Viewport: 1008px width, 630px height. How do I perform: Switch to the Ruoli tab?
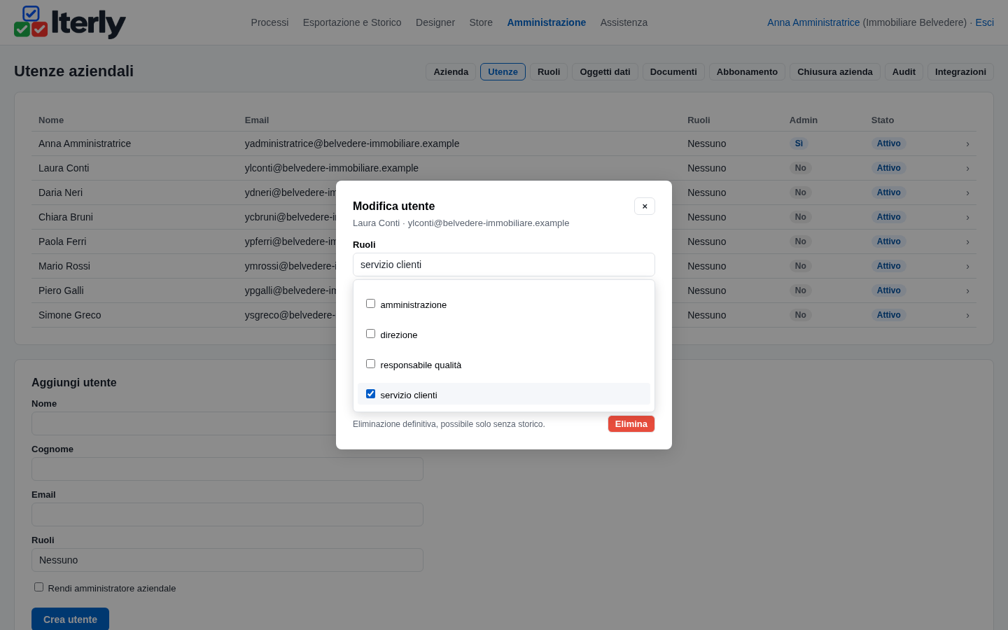549,72
